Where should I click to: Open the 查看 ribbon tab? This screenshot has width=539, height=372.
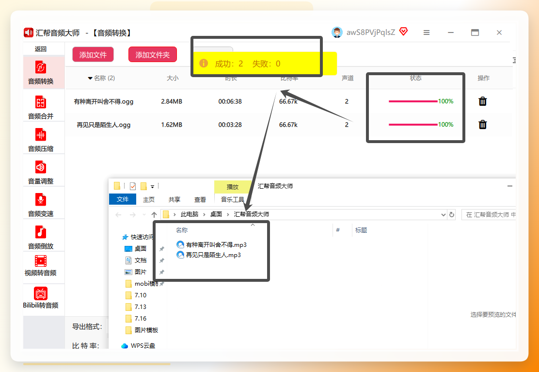coord(200,199)
